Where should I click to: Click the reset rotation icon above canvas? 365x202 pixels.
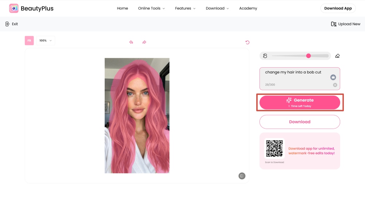(247, 42)
